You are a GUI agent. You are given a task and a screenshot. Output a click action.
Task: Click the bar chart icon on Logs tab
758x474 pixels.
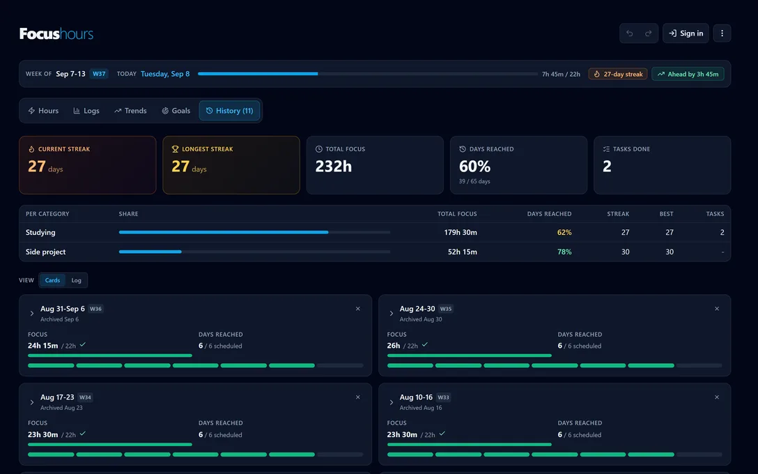77,111
